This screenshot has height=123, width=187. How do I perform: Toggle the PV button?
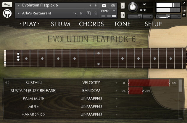184,15
